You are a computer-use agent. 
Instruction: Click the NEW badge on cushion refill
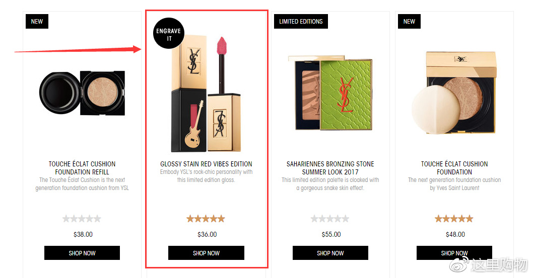point(37,21)
